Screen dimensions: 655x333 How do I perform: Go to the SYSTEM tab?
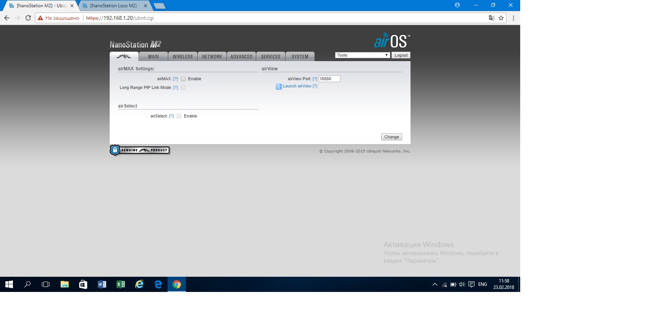click(x=300, y=57)
